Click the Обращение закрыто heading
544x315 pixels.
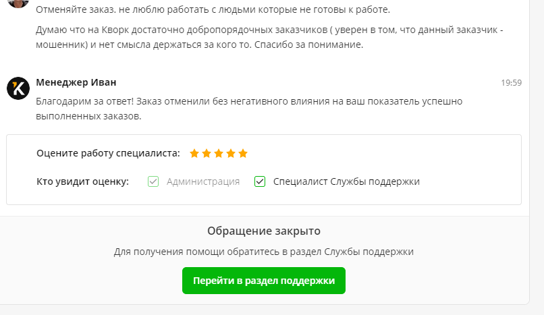pos(264,231)
